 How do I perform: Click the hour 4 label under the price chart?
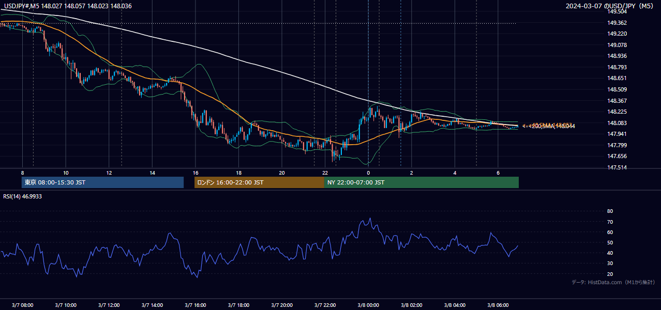[x=455, y=173]
